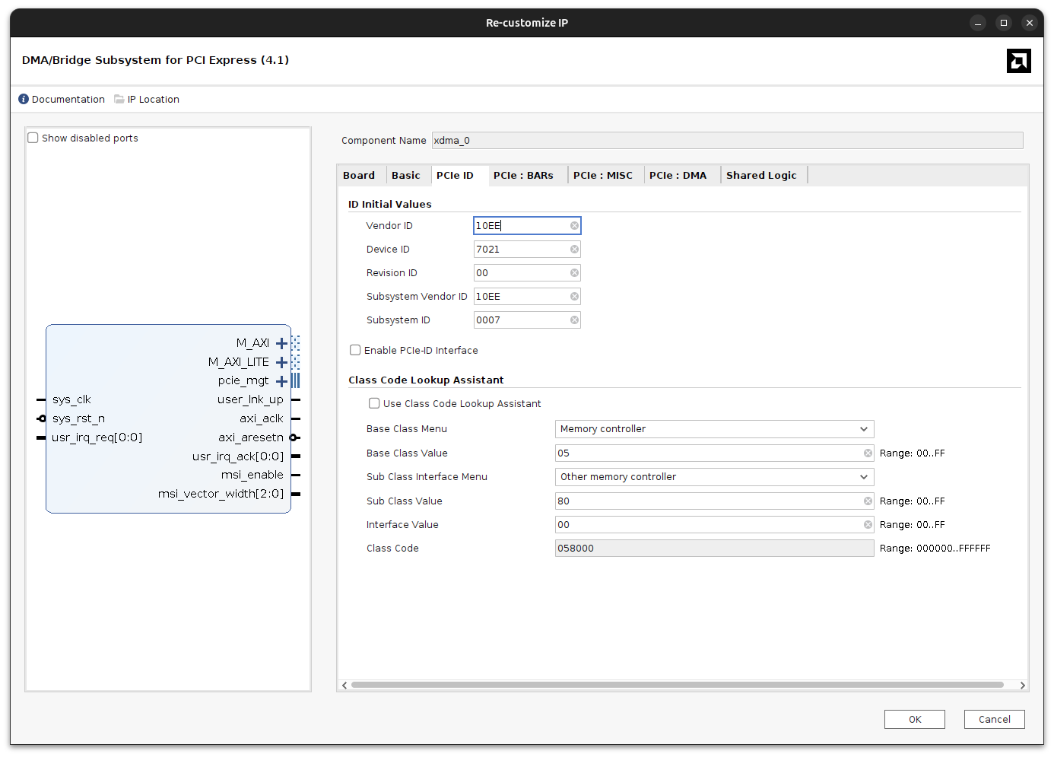The width and height of the screenshot is (1054, 757).
Task: Toggle Enable PCIe-ID Interface checkbox
Action: (x=355, y=351)
